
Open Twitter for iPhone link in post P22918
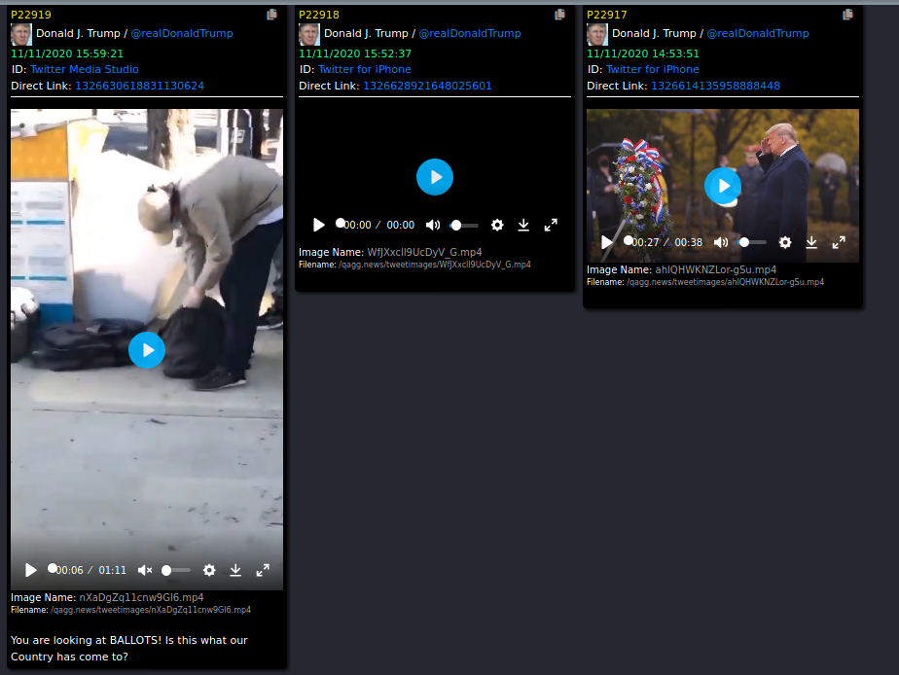coord(365,69)
